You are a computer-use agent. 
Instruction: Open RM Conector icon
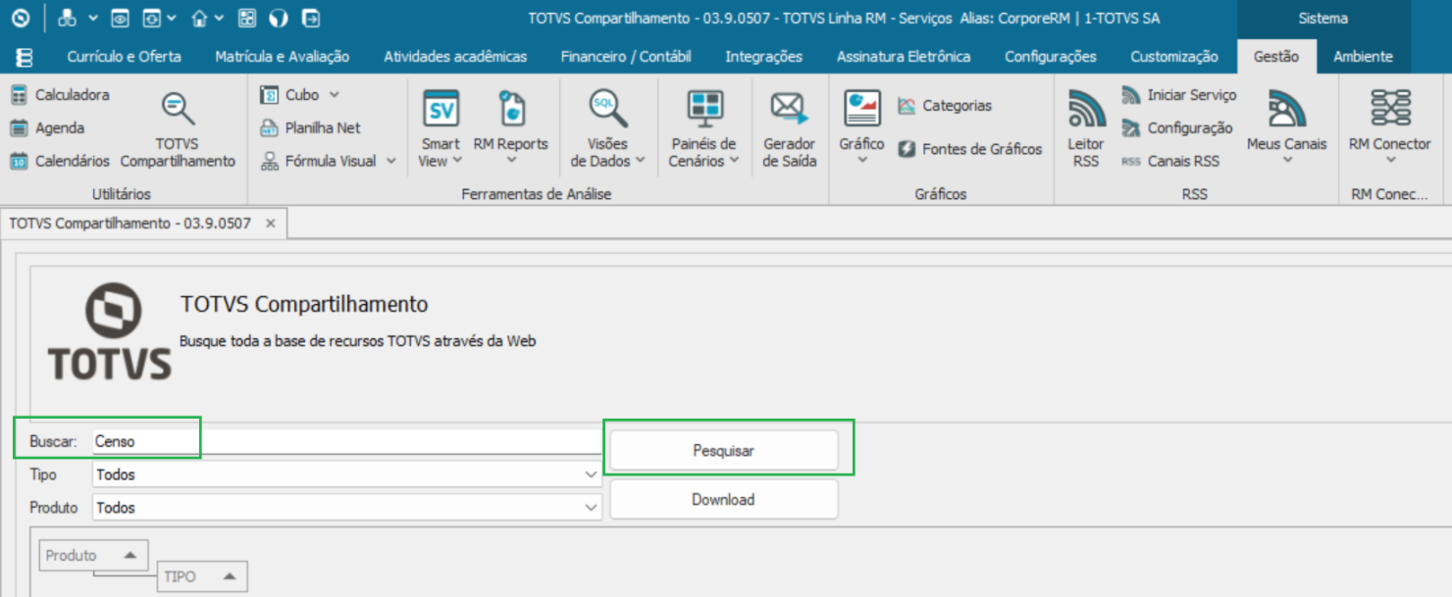click(x=1390, y=109)
